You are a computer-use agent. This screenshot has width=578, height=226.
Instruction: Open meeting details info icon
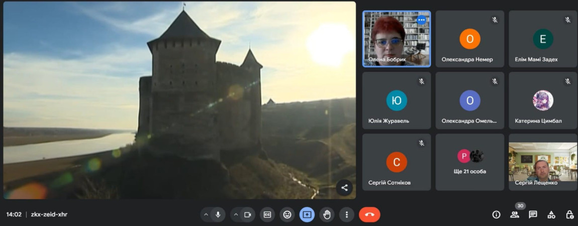(496, 214)
